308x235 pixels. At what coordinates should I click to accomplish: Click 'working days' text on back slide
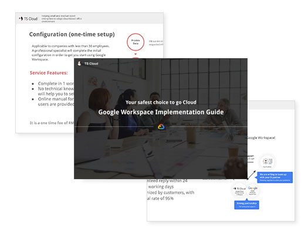click(161, 187)
